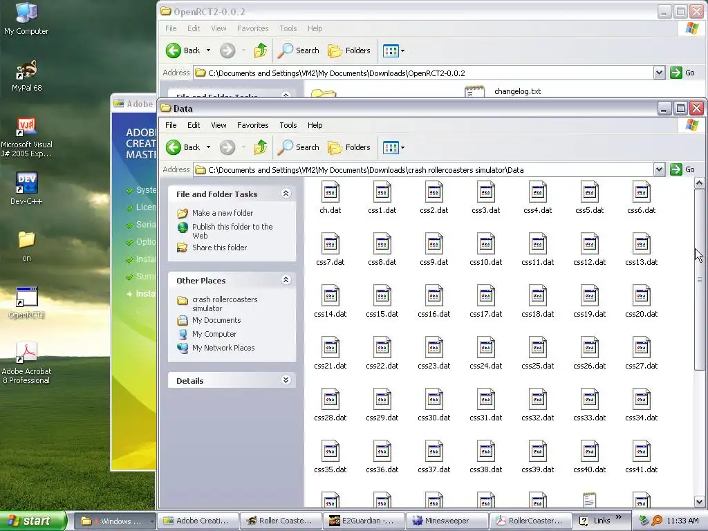Viewport: 708px width, 531px height.
Task: Open address dropdown in OpenRCT2-0.0.2 window
Action: click(x=659, y=73)
